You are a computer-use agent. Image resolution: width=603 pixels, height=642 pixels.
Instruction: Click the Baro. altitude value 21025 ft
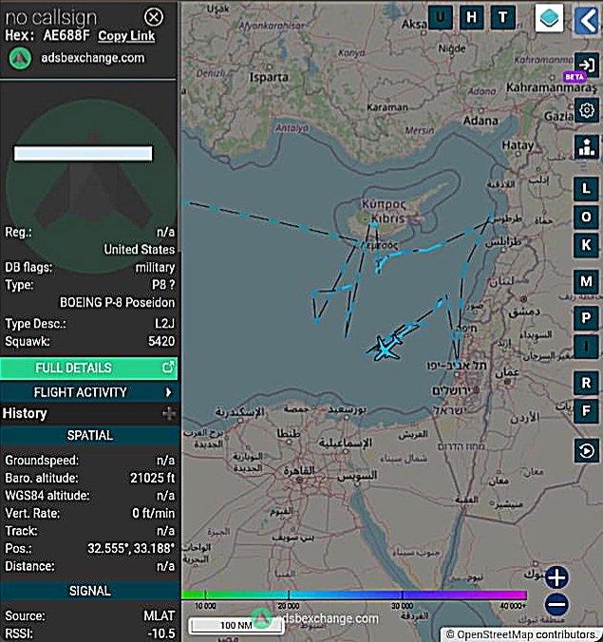152,478
